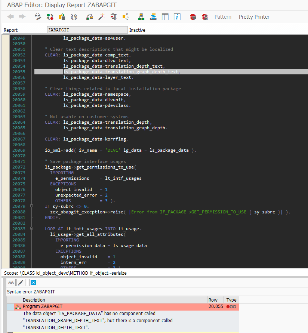
Task: Click the program hierarchy icon in error row
Action: coord(18,307)
